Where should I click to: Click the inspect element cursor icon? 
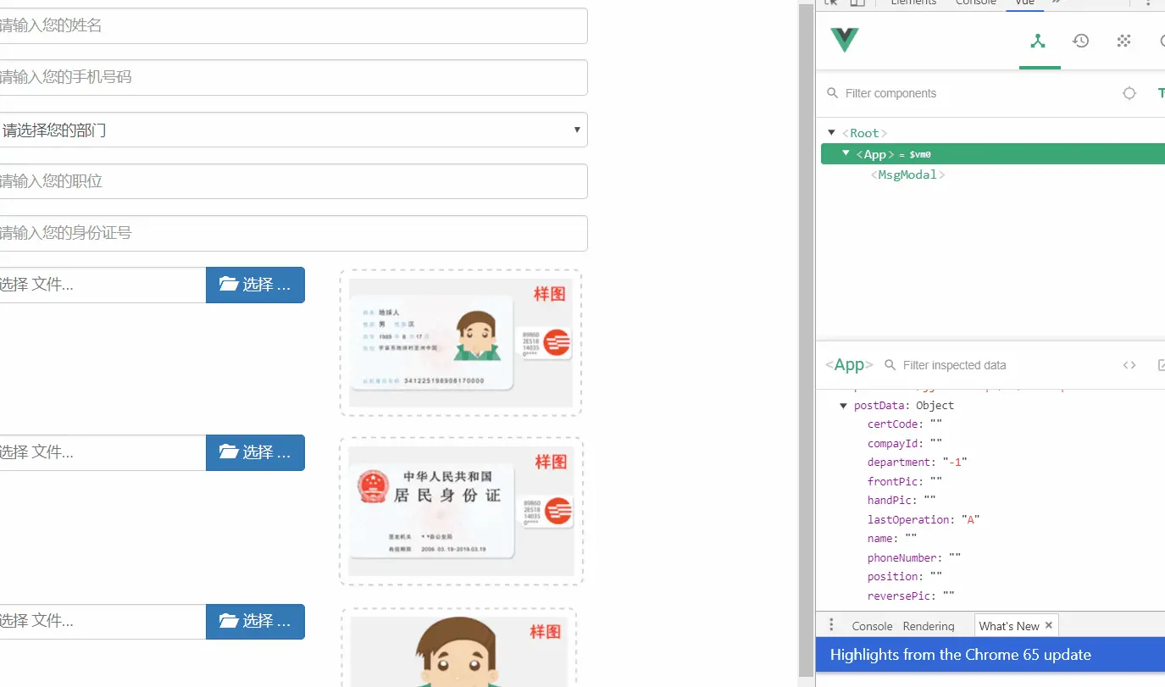(x=831, y=3)
